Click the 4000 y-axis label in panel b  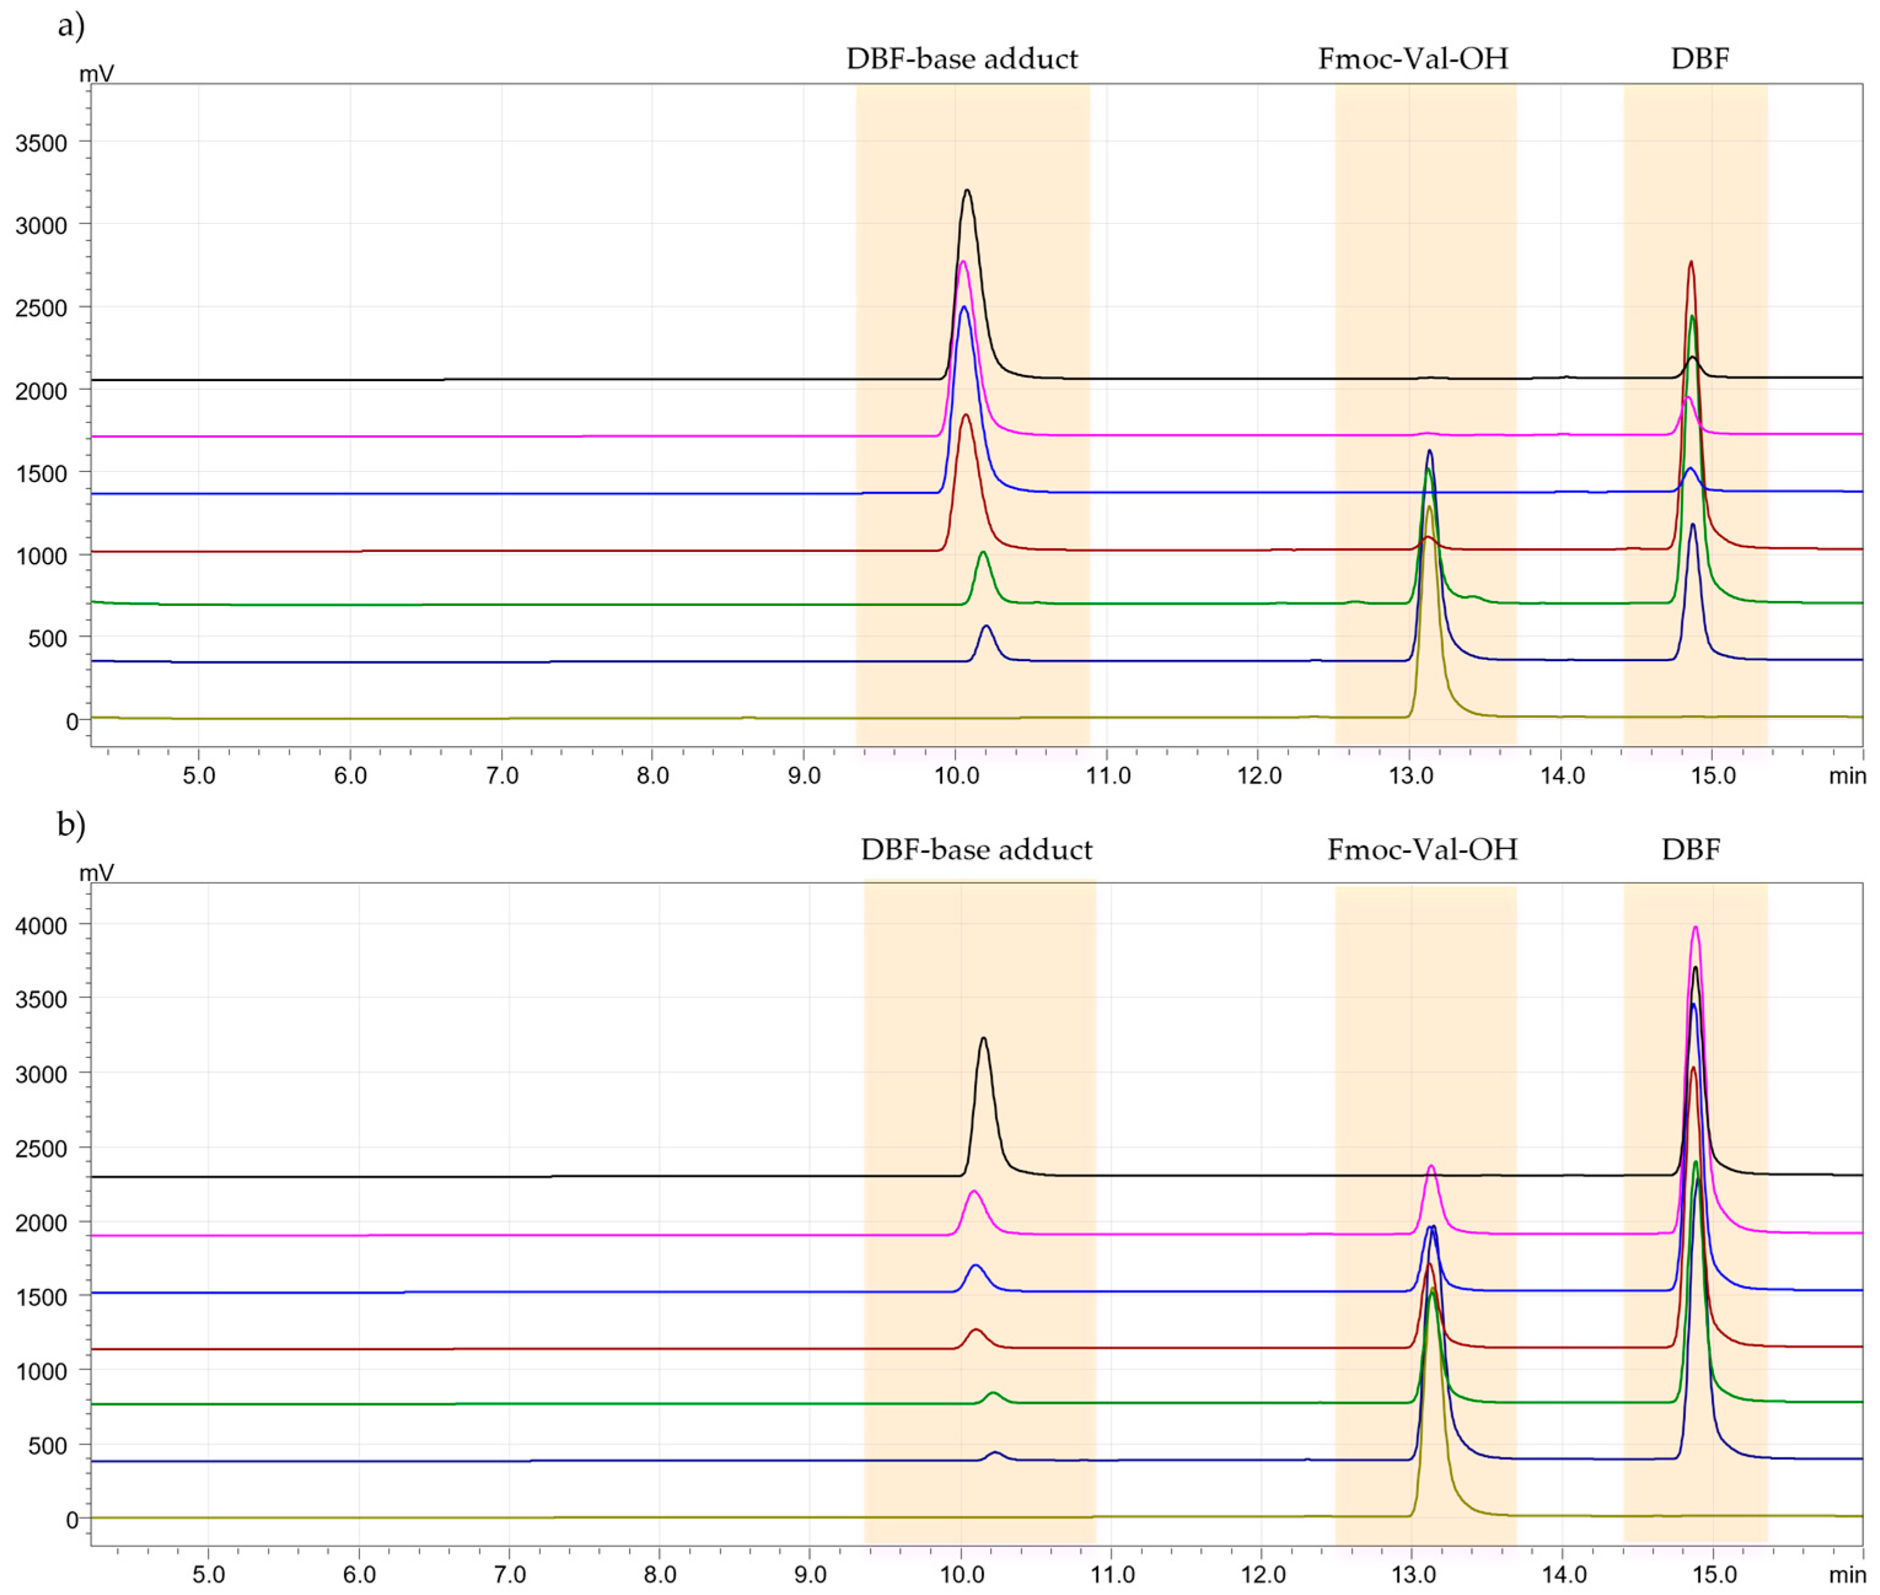pyautogui.click(x=41, y=925)
